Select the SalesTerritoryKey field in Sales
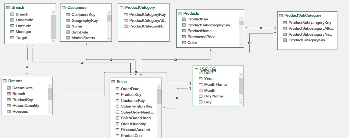This screenshot has width=349, height=138. pos(137,106)
